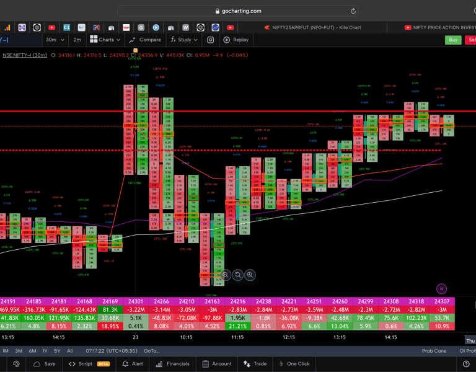Open the gray 'G' pinned tab
The width and height of the screenshot is (476, 372).
click(x=141, y=28)
